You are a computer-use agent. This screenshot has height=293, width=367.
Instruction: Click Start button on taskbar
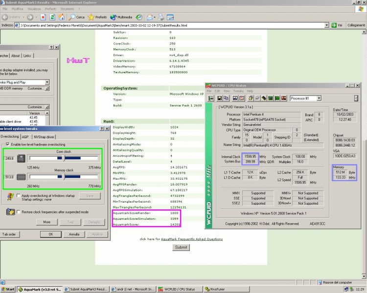click(x=8, y=289)
